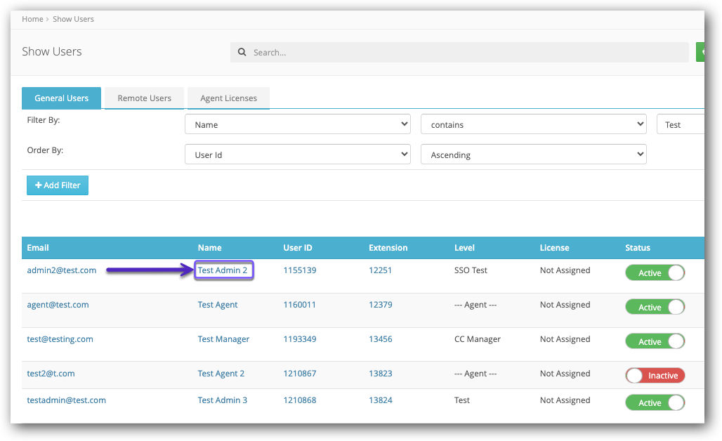Image resolution: width=722 pixels, height=441 pixels.
Task: Click the search magnifier icon
Action: 242,53
